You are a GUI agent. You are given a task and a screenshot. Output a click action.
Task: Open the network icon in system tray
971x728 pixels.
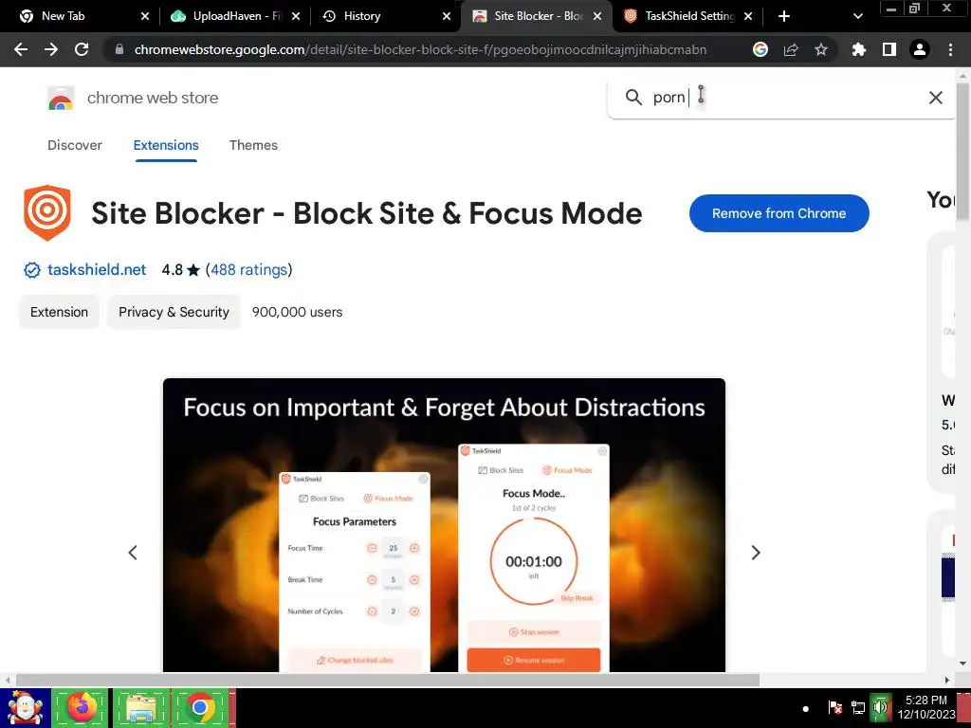pyautogui.click(x=857, y=707)
